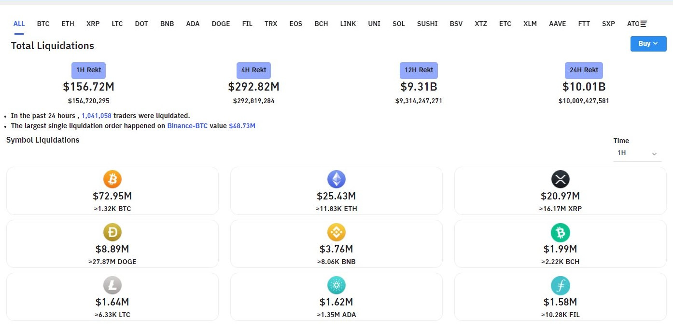Click the $68.73M liquidation value link

[242, 126]
